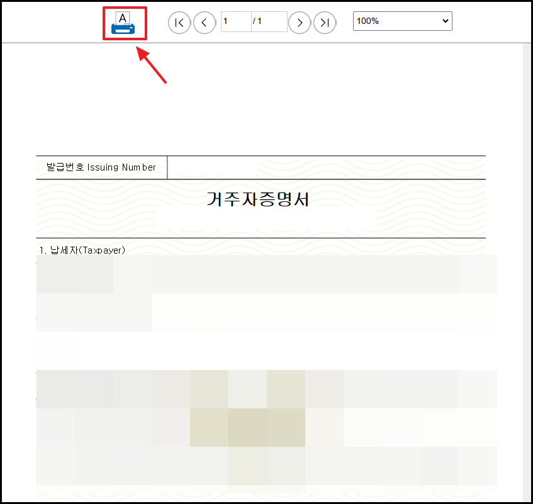Go to the first page
The height and width of the screenshot is (504, 533).
pos(179,23)
